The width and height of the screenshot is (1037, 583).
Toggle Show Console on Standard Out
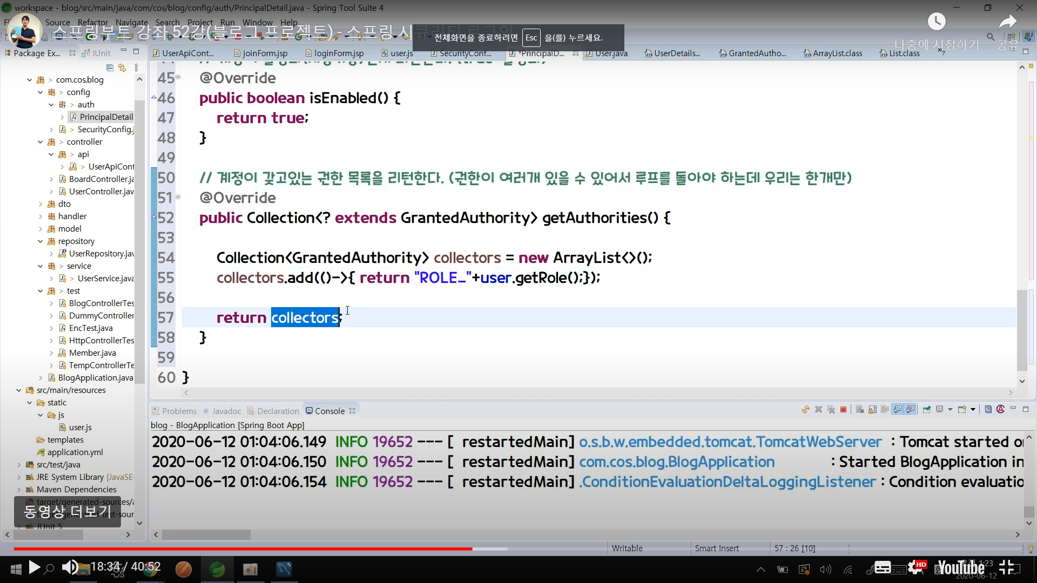(x=898, y=410)
